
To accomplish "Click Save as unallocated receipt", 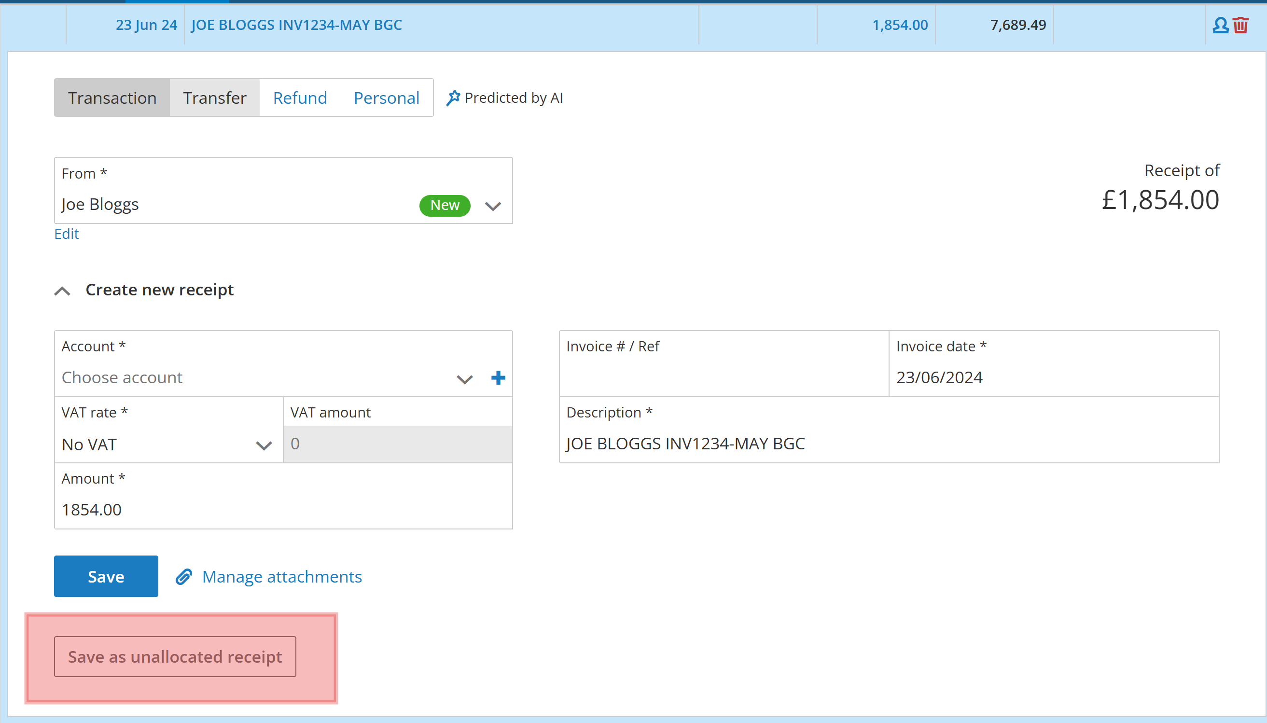I will tap(175, 656).
